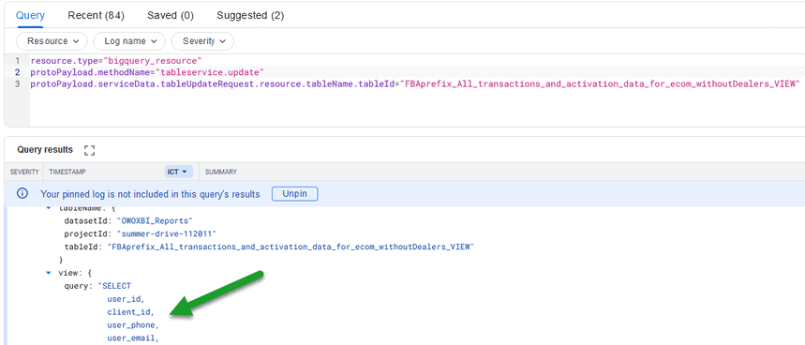Open the Suggested (2) tab

pos(250,15)
